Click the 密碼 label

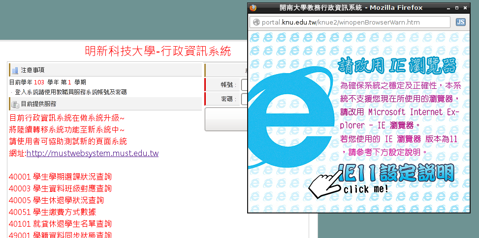click(x=228, y=99)
